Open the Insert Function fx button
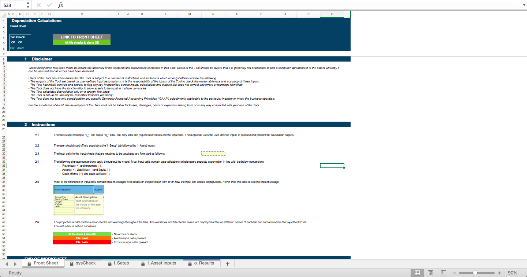Screen dimensions: 527x277 click(61, 5)
